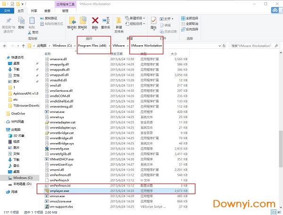Select the vmnat.exe file
This screenshot has height=215, width=283.
(x=117, y=112)
